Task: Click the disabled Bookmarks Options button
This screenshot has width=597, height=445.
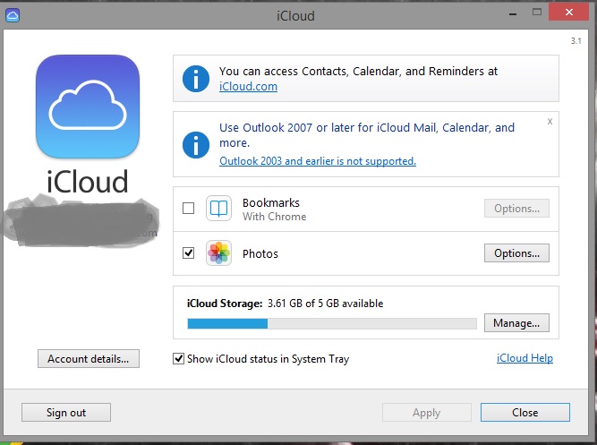Action: coord(516,209)
